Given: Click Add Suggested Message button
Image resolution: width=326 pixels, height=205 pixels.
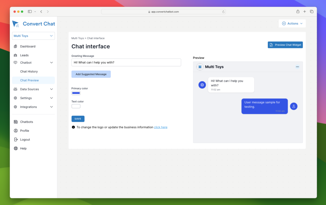Looking at the screenshot, I should (x=91, y=74).
